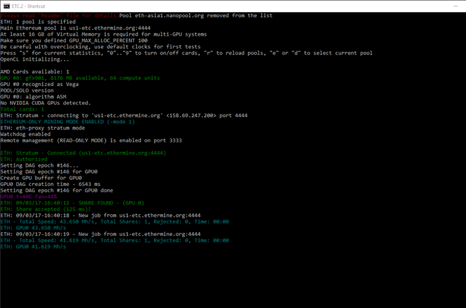The image size is (466, 308).
Task: Click line 'No NVIDIA CUDA GPUs detected.'
Action: point(46,103)
